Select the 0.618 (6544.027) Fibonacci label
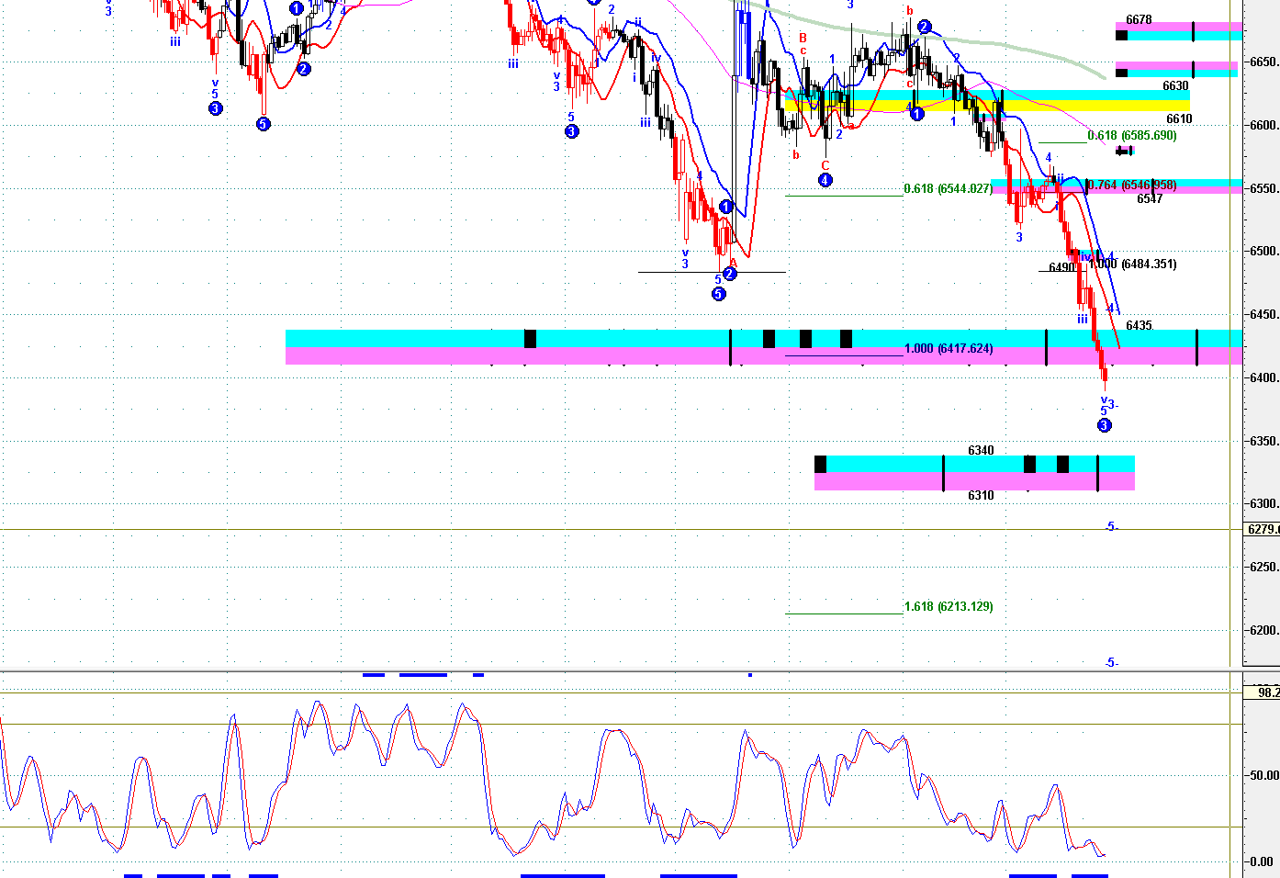 click(x=948, y=189)
